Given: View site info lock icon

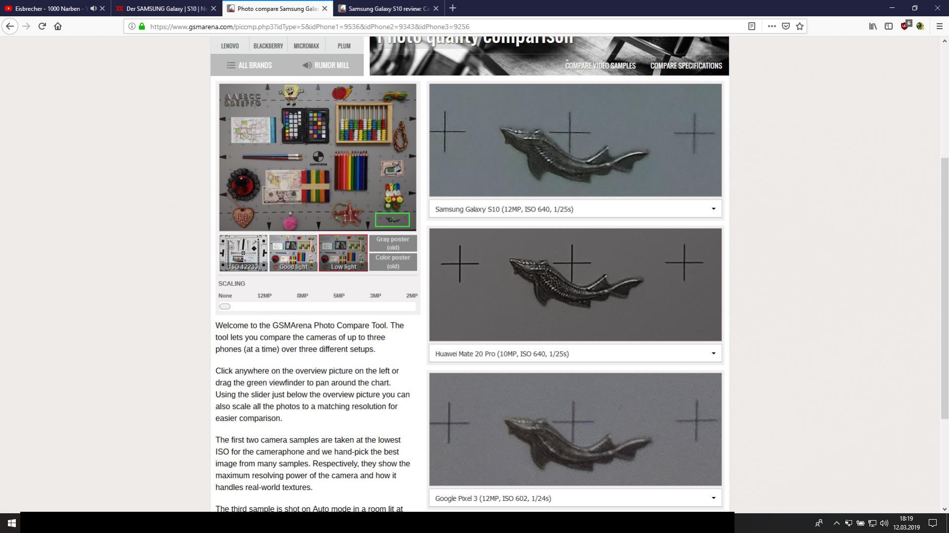Looking at the screenshot, I should click(x=142, y=26).
